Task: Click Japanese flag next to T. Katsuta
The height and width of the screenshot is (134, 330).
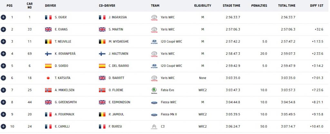Action: click(x=48, y=78)
